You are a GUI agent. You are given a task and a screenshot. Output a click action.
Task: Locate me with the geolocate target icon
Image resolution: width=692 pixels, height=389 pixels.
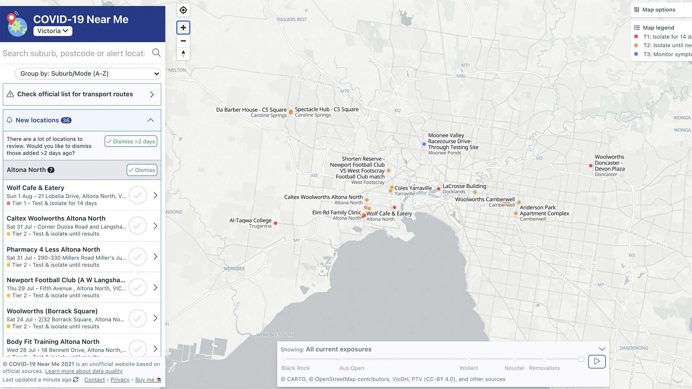[183, 10]
